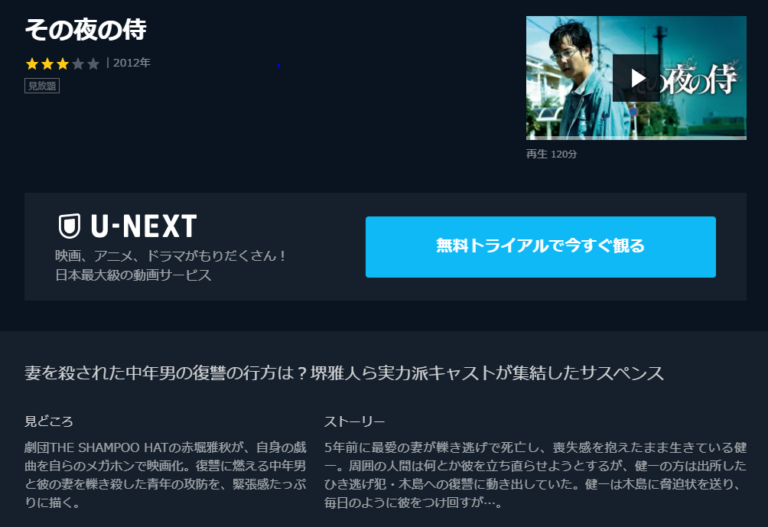This screenshot has height=527, width=768.
Task: Play the その夜の侍 trailer video
Action: pyautogui.click(x=636, y=78)
